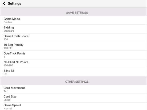147x110 pixels.
Task: Select the Game Finish Score row
Action: point(73,38)
